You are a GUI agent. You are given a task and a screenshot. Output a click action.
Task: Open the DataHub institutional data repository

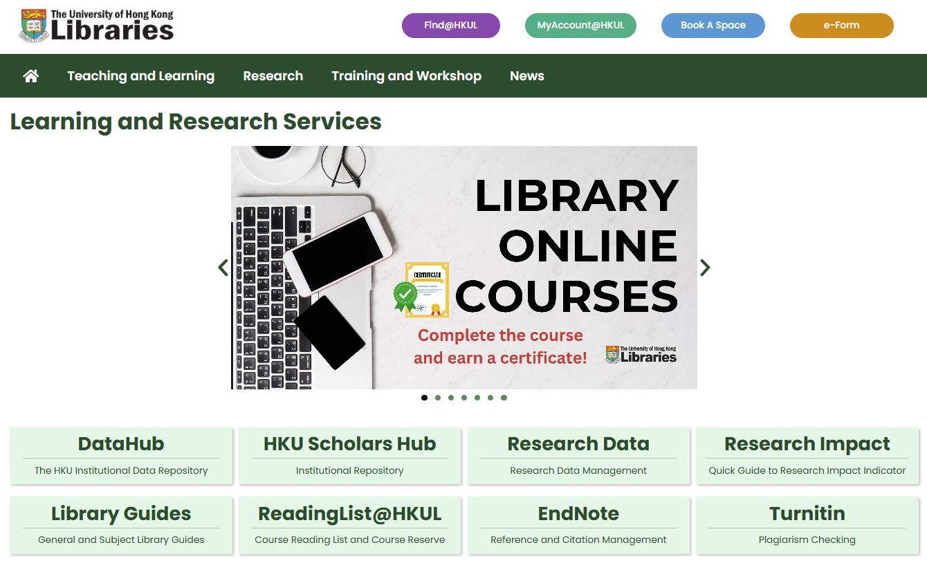pos(121,456)
